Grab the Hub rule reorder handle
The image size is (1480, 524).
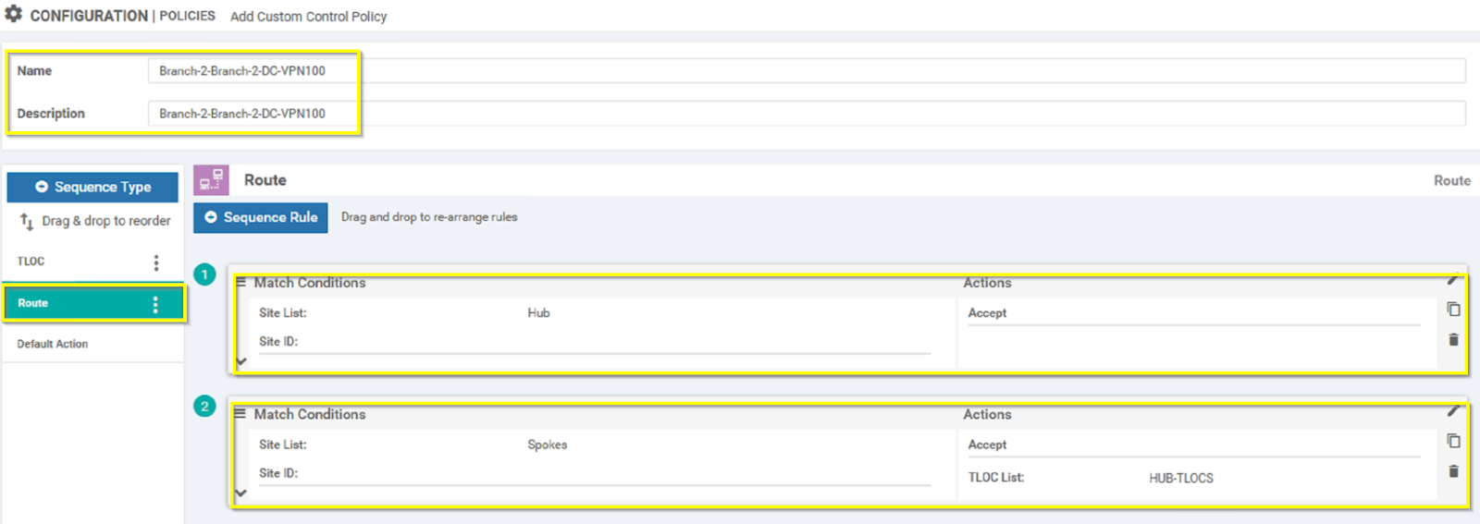(240, 282)
